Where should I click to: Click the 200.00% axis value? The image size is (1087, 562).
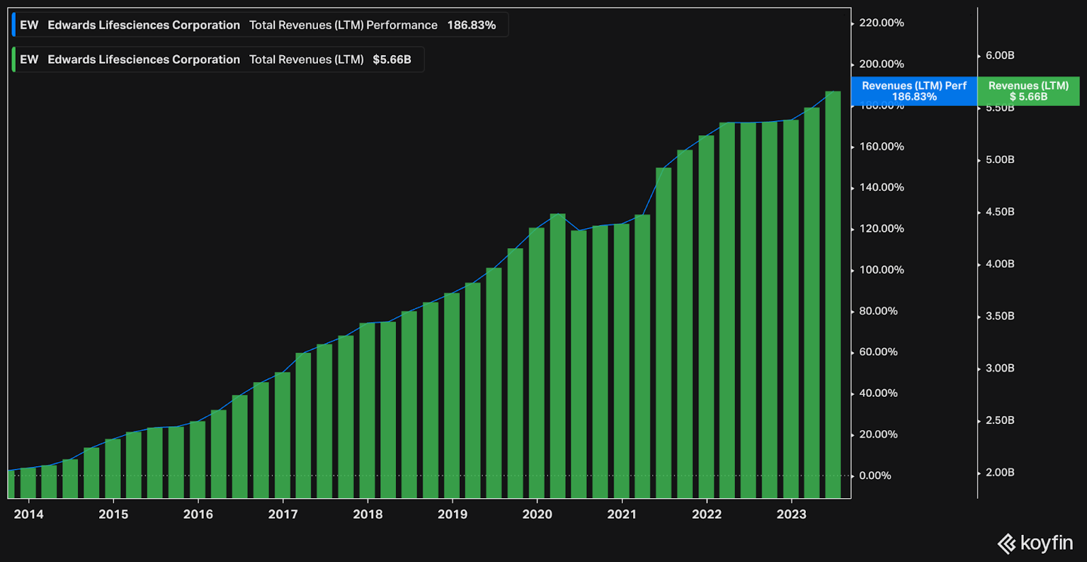click(x=881, y=64)
